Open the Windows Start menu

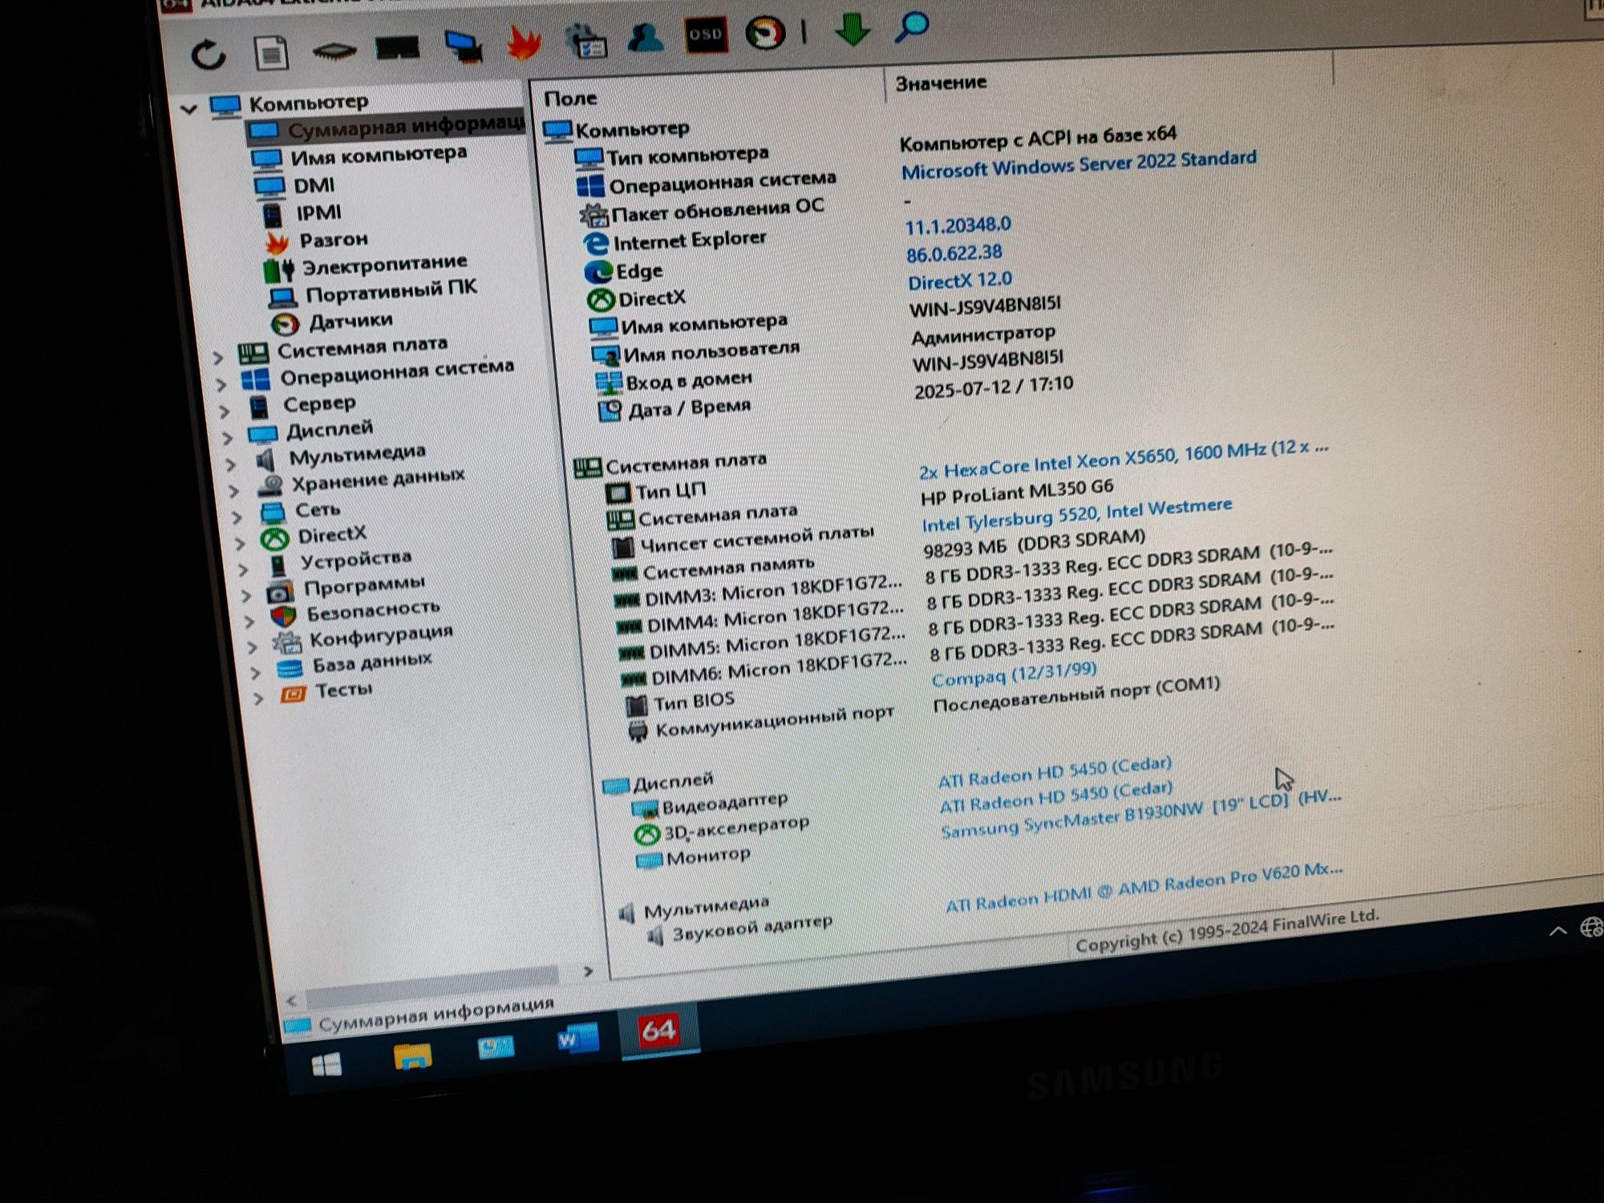[x=326, y=1065]
